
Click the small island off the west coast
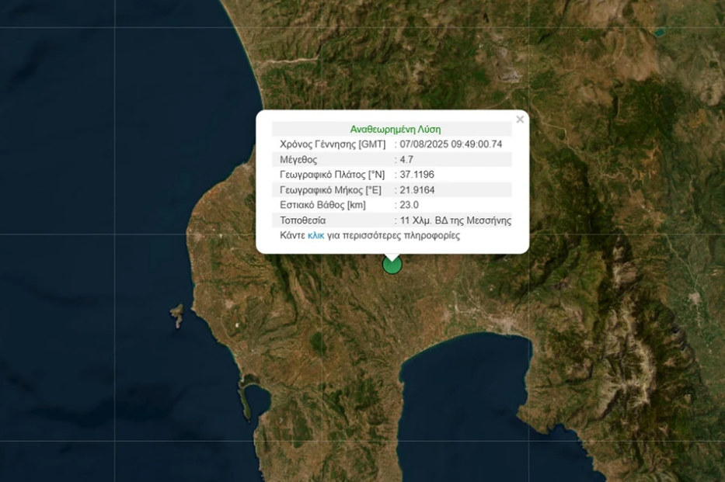(177, 315)
